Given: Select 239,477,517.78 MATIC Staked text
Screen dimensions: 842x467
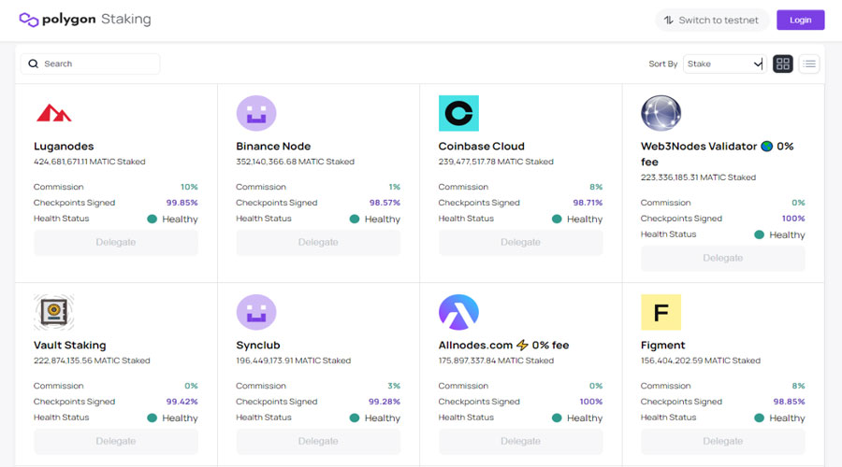Looking at the screenshot, I should coord(496,162).
